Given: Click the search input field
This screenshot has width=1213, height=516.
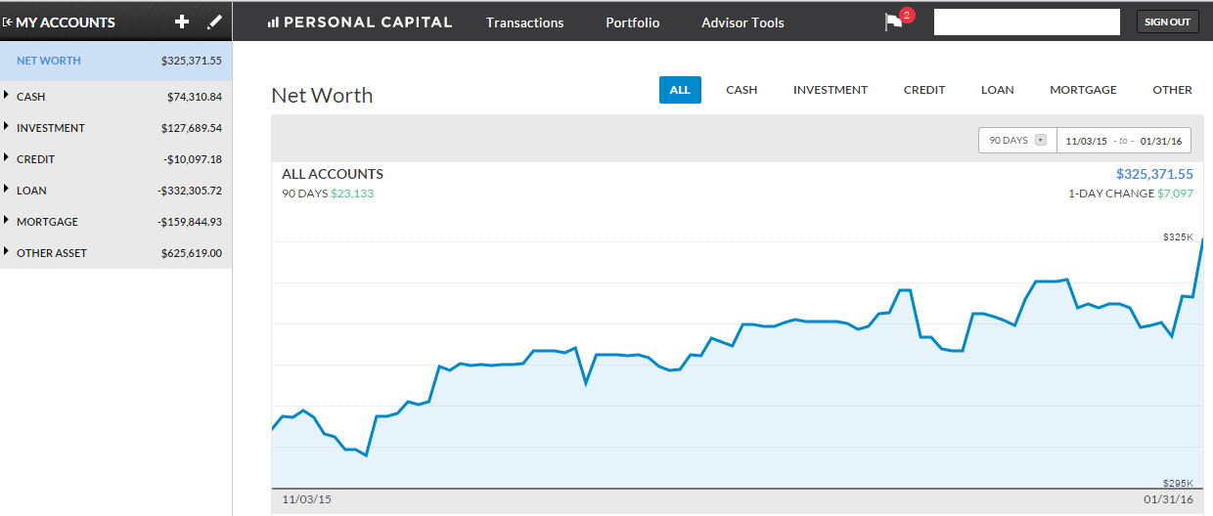Looking at the screenshot, I should tap(1027, 21).
